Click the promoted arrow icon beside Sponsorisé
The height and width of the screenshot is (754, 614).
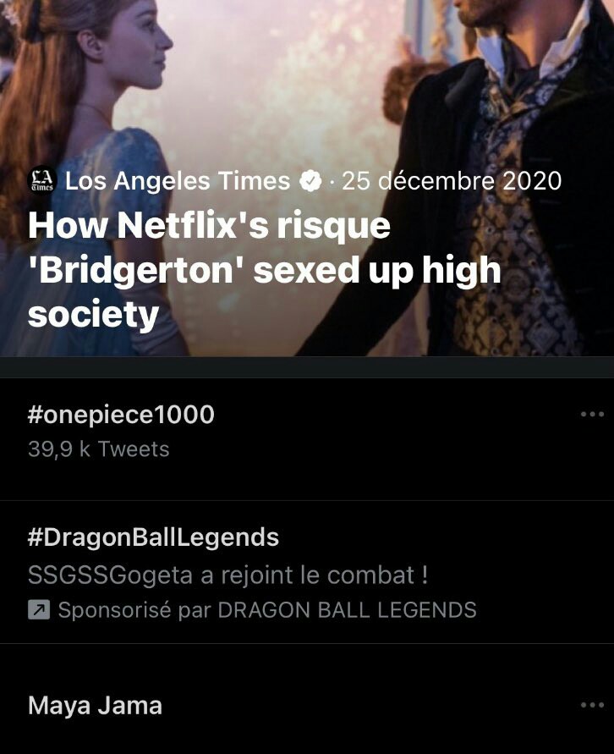[x=39, y=610]
